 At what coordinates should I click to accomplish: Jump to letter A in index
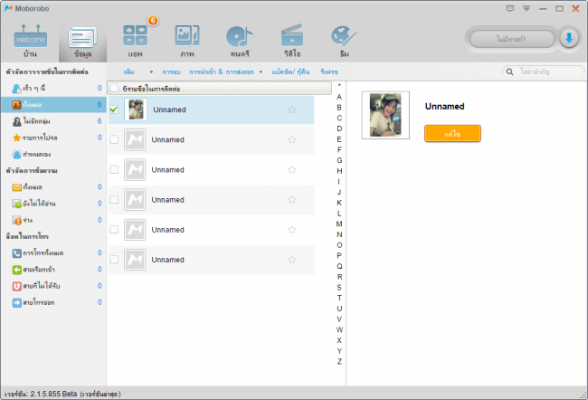(339, 97)
